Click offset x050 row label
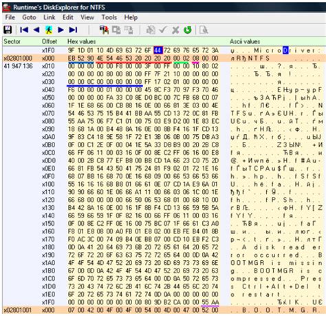This screenshot has height=316, width=326. tap(48, 98)
